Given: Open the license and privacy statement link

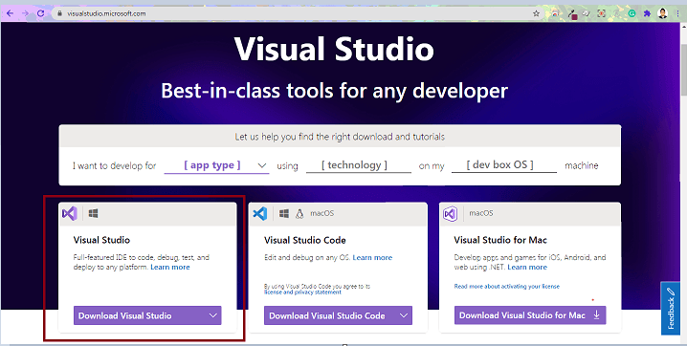Looking at the screenshot, I should pos(302,292).
